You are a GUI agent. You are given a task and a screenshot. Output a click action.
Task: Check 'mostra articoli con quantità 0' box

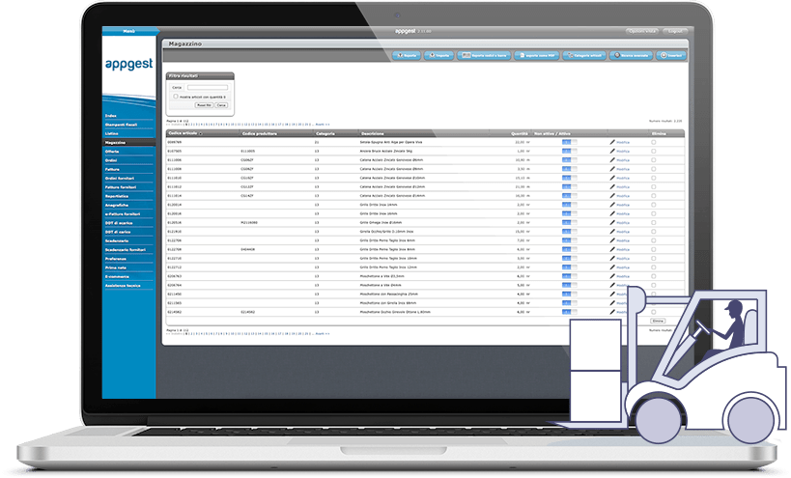[x=175, y=97]
